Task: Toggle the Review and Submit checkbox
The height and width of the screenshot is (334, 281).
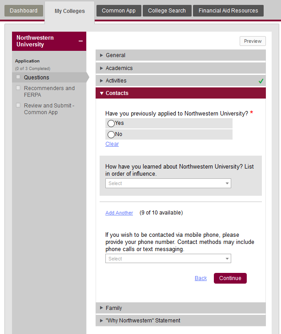Action: click(x=18, y=106)
